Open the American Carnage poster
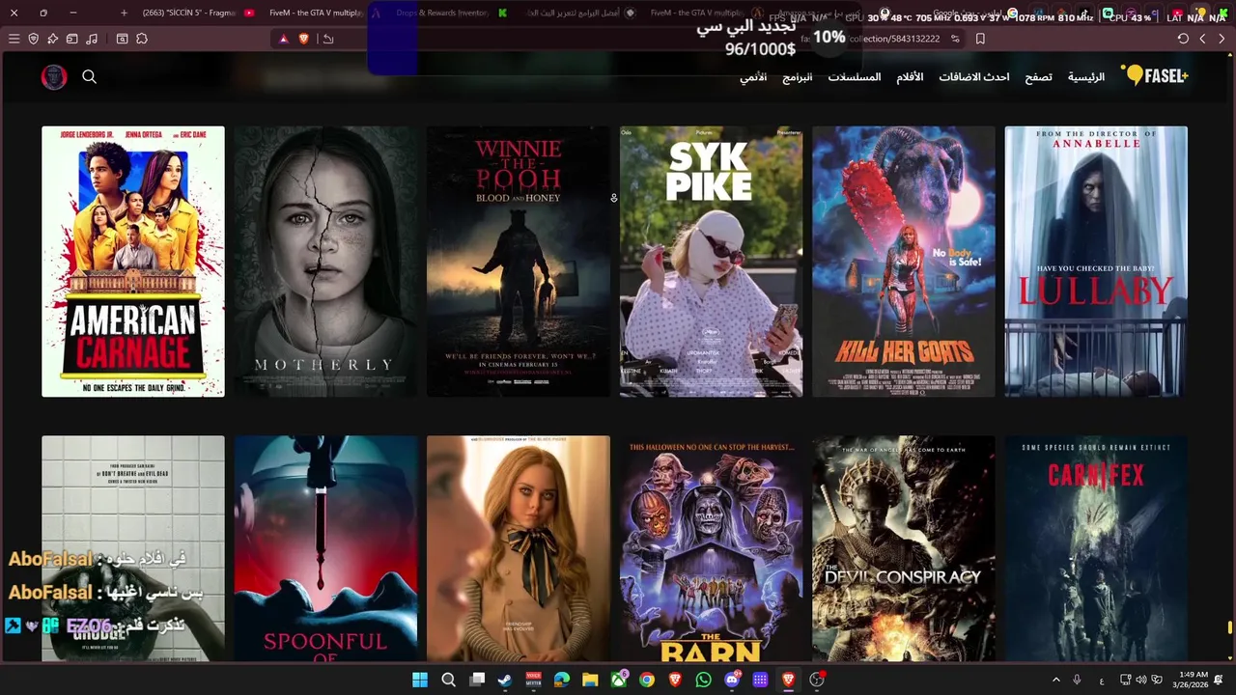 [133, 262]
